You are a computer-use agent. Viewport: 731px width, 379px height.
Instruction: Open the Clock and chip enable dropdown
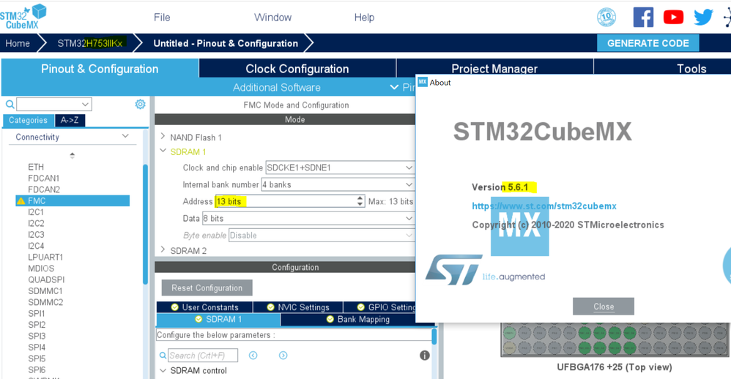coord(339,168)
